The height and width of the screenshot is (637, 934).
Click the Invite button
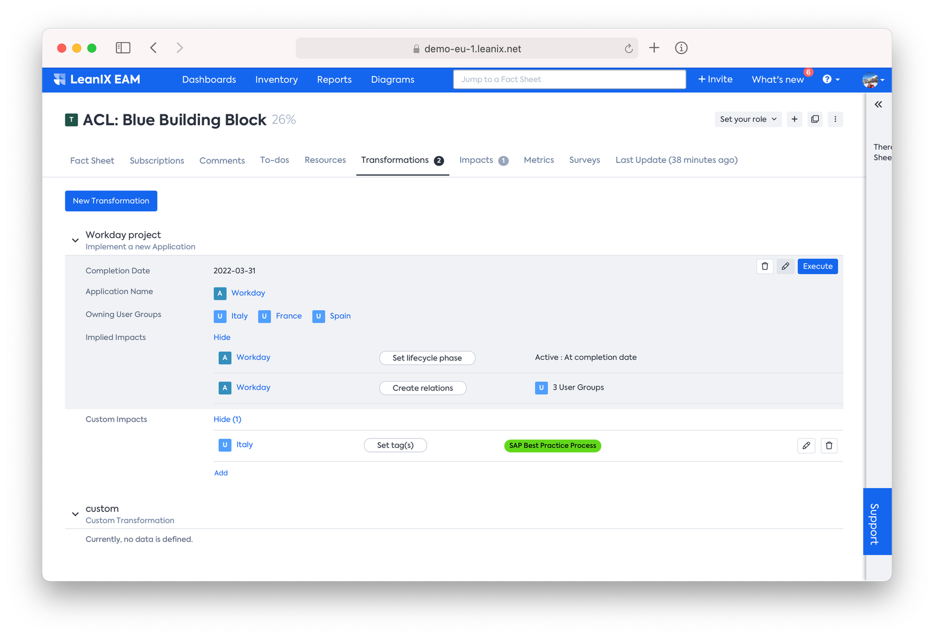(x=715, y=79)
